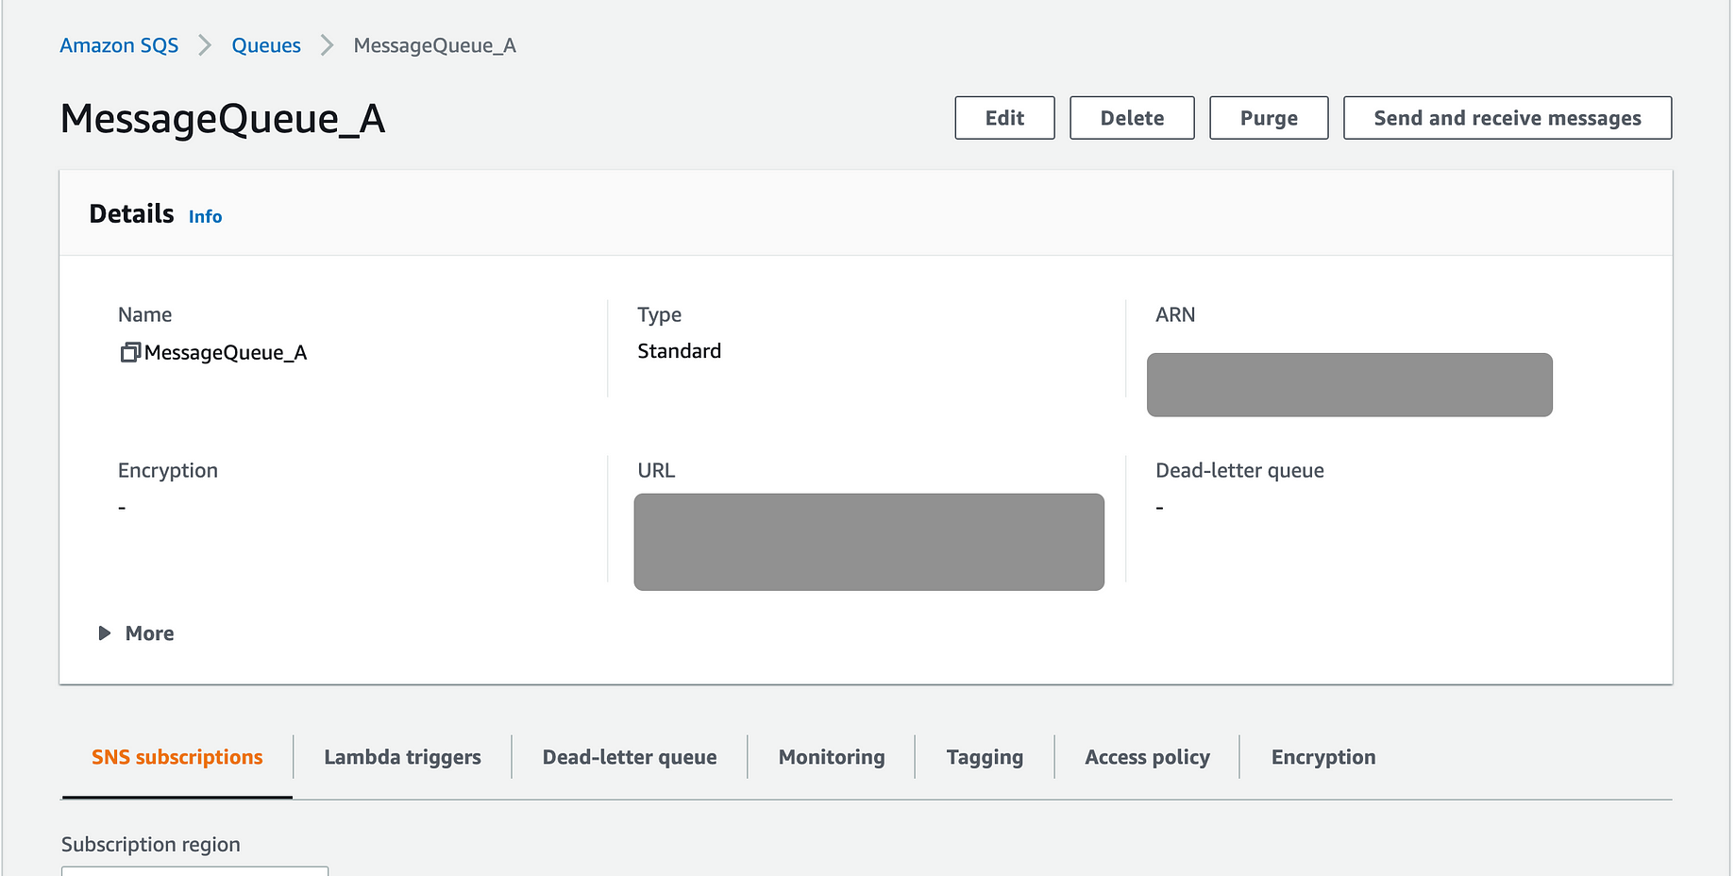This screenshot has height=876, width=1735.
Task: Open the Tagging tab
Action: (985, 757)
